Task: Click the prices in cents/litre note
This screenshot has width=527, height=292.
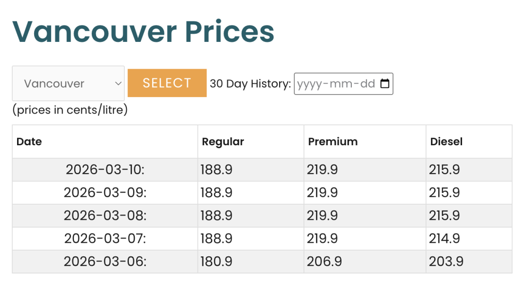Action: click(70, 110)
